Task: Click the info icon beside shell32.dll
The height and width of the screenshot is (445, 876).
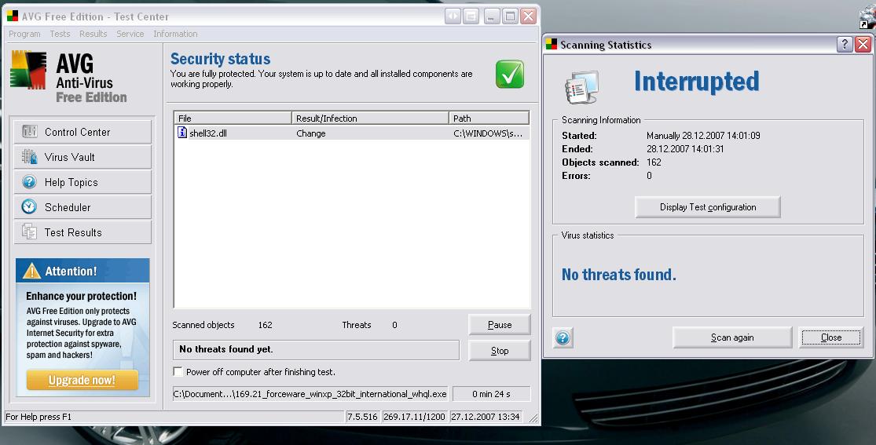Action: click(x=182, y=133)
